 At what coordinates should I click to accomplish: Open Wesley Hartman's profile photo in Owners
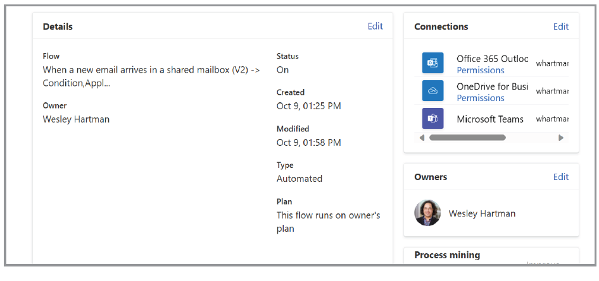(x=427, y=213)
